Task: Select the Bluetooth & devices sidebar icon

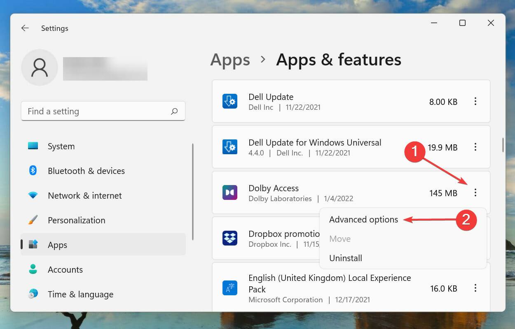Action: pyautogui.click(x=34, y=171)
